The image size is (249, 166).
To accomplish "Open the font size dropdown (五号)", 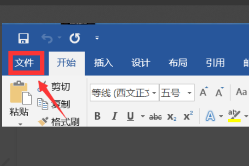I will coord(189,93).
